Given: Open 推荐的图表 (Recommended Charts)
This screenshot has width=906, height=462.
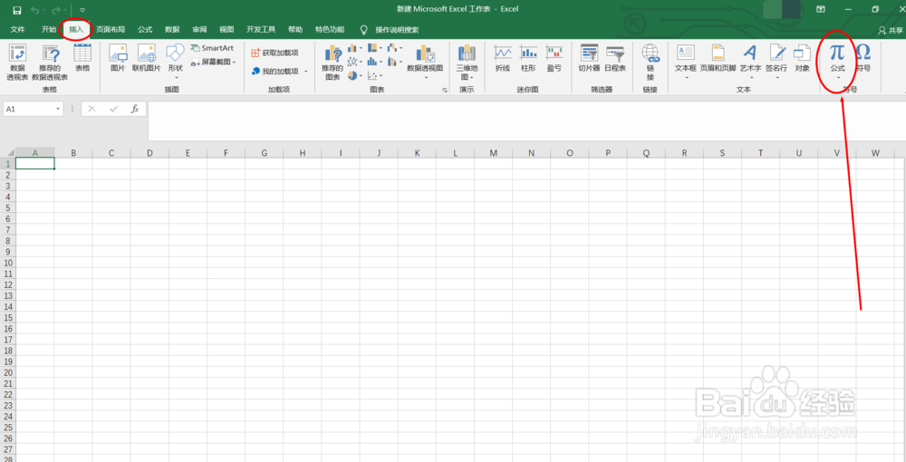Looking at the screenshot, I should [x=333, y=63].
